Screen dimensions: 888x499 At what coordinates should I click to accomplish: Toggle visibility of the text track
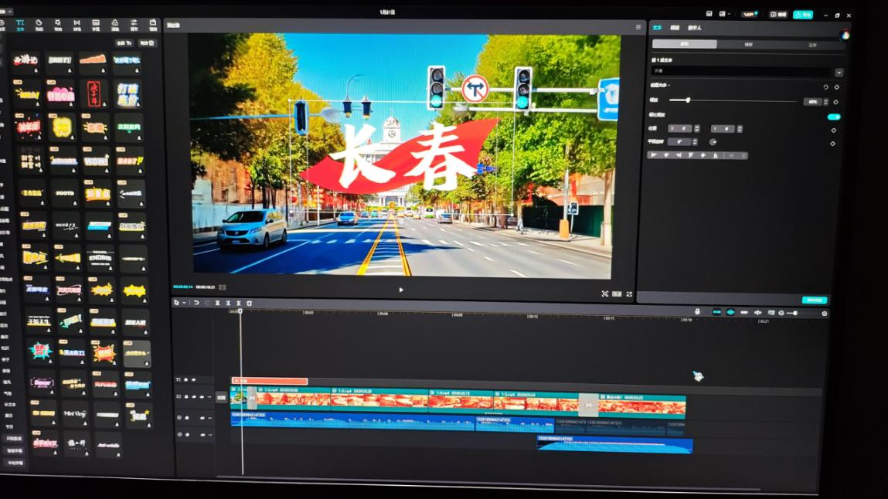click(x=193, y=380)
